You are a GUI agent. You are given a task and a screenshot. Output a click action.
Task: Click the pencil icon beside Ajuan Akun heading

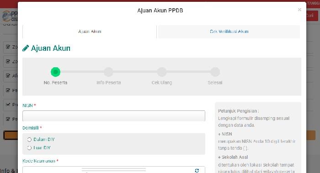click(x=26, y=48)
